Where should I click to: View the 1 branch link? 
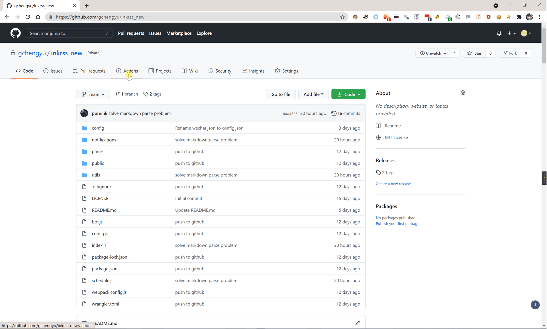[x=126, y=94]
